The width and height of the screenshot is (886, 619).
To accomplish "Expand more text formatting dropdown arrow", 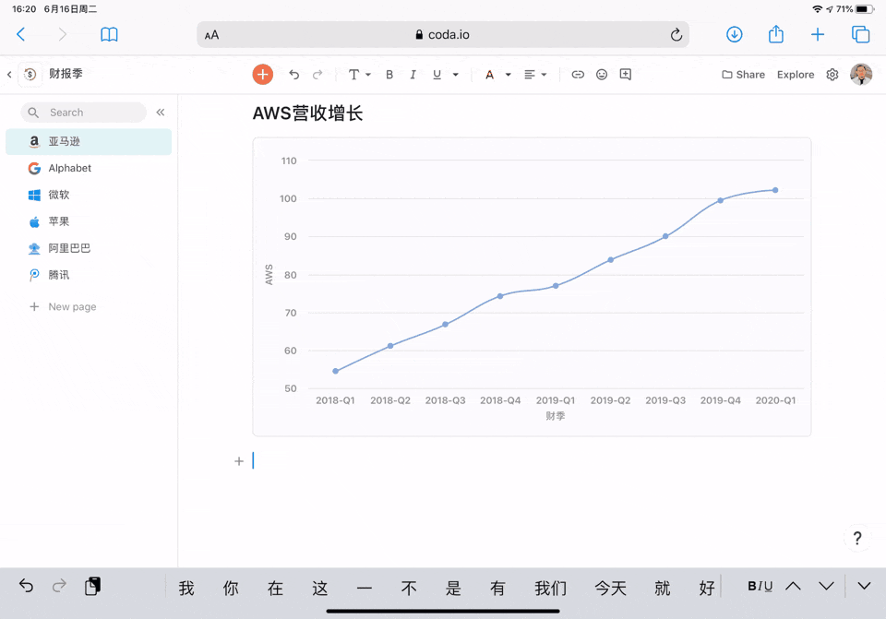I will [x=455, y=75].
